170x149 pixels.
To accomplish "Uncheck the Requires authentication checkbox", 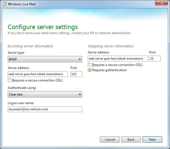I will click(90, 70).
